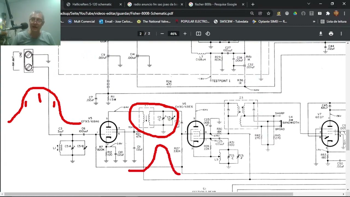
Task: Open the Mult Comercial bookmark
Action: 81,21
